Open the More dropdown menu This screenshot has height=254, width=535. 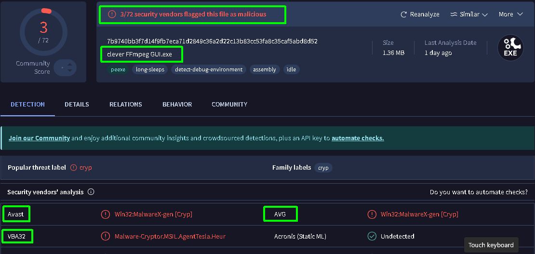510,14
